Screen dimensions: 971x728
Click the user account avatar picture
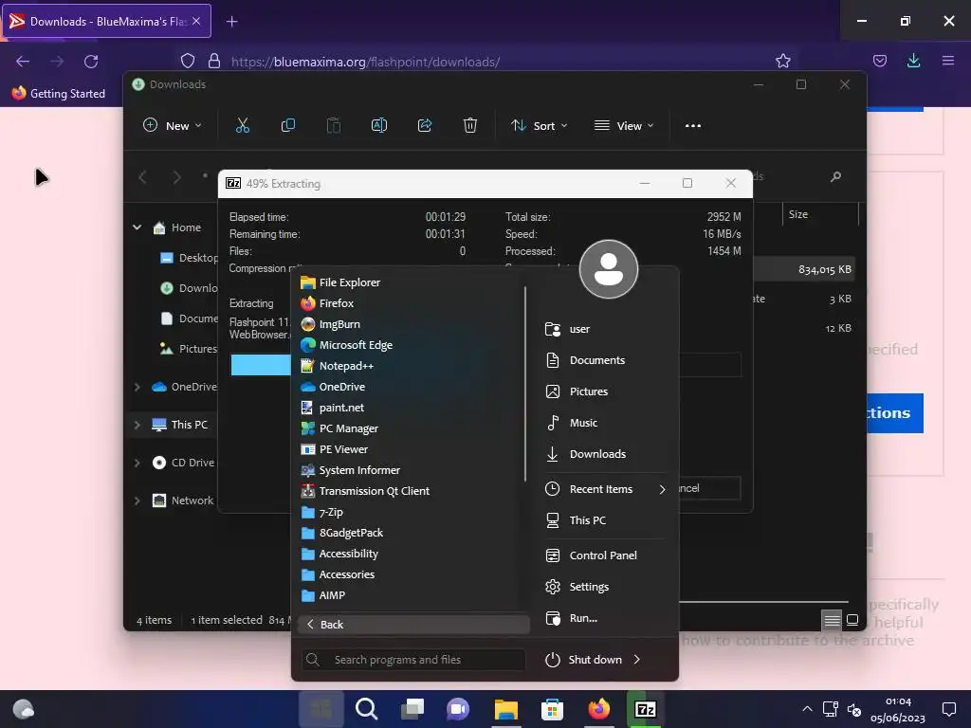click(608, 269)
